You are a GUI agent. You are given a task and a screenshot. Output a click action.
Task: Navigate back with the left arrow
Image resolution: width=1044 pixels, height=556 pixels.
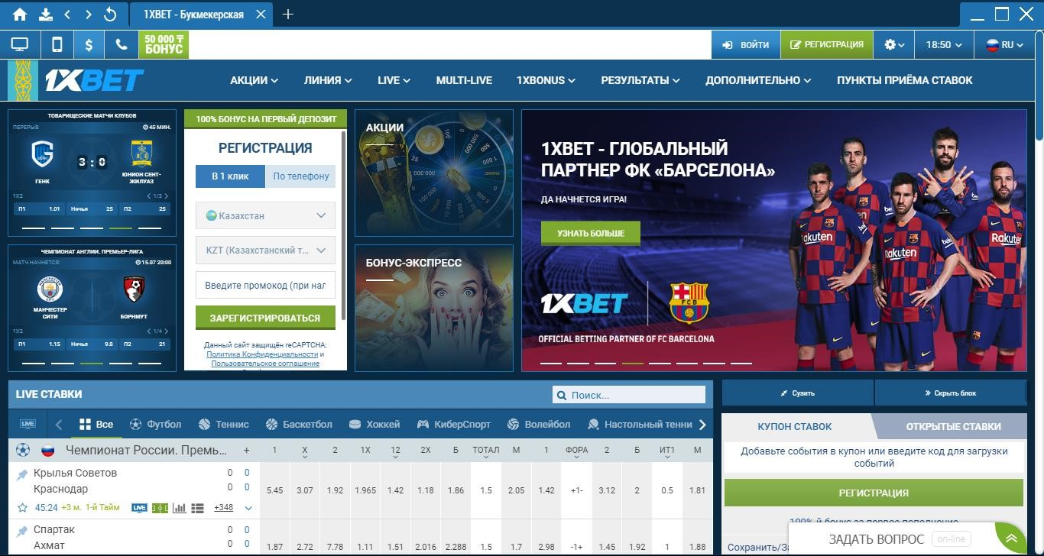pos(67,15)
